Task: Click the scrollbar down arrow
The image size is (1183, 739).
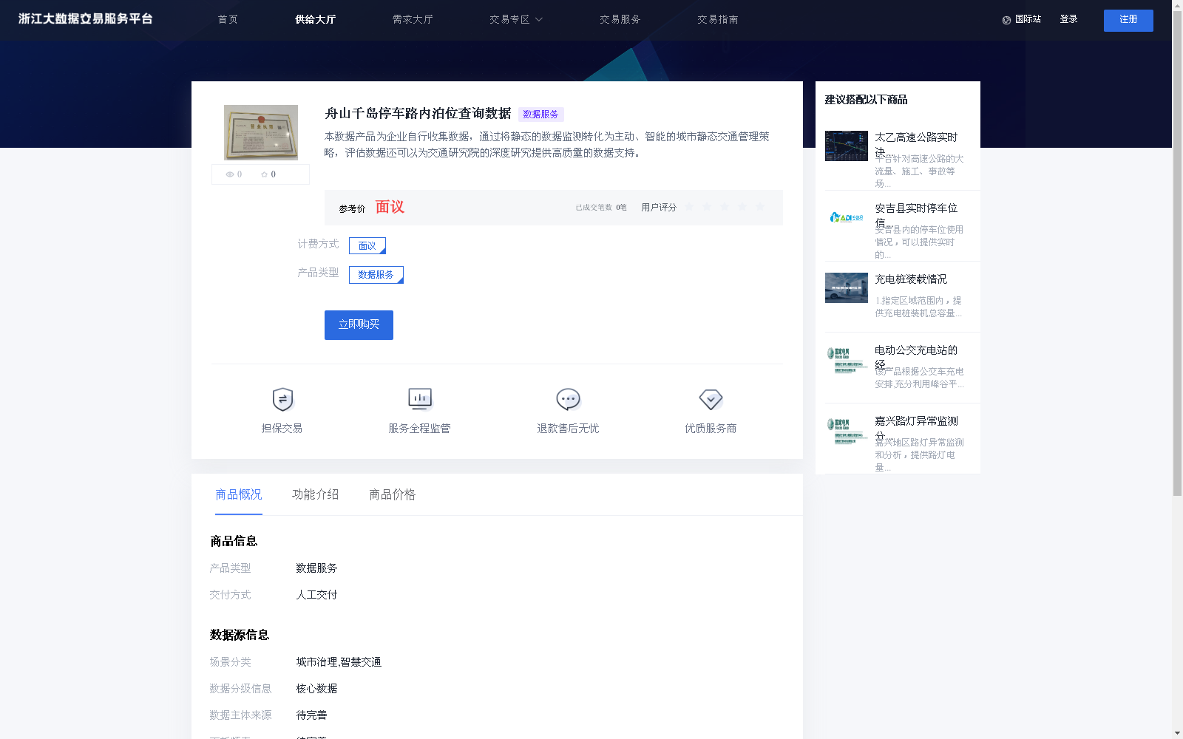Action: 1177,734
